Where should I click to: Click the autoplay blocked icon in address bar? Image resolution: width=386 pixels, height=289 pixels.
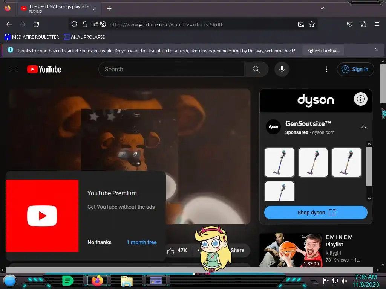click(x=103, y=24)
